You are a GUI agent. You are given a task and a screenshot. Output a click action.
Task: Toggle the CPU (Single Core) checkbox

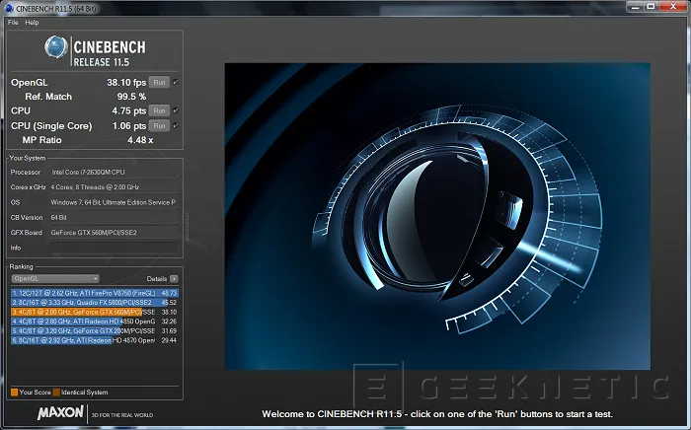(176, 126)
